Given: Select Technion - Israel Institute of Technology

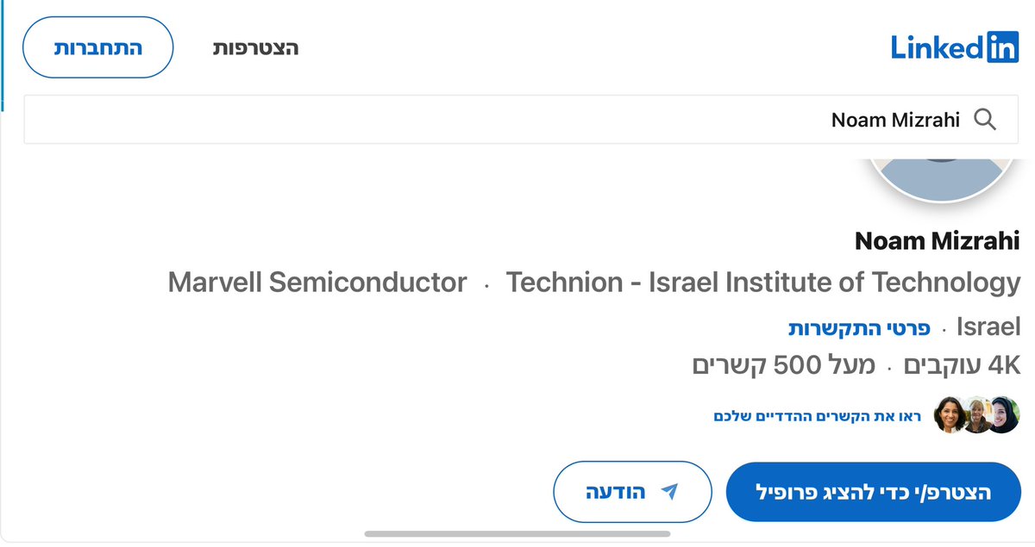Looking at the screenshot, I should (762, 283).
